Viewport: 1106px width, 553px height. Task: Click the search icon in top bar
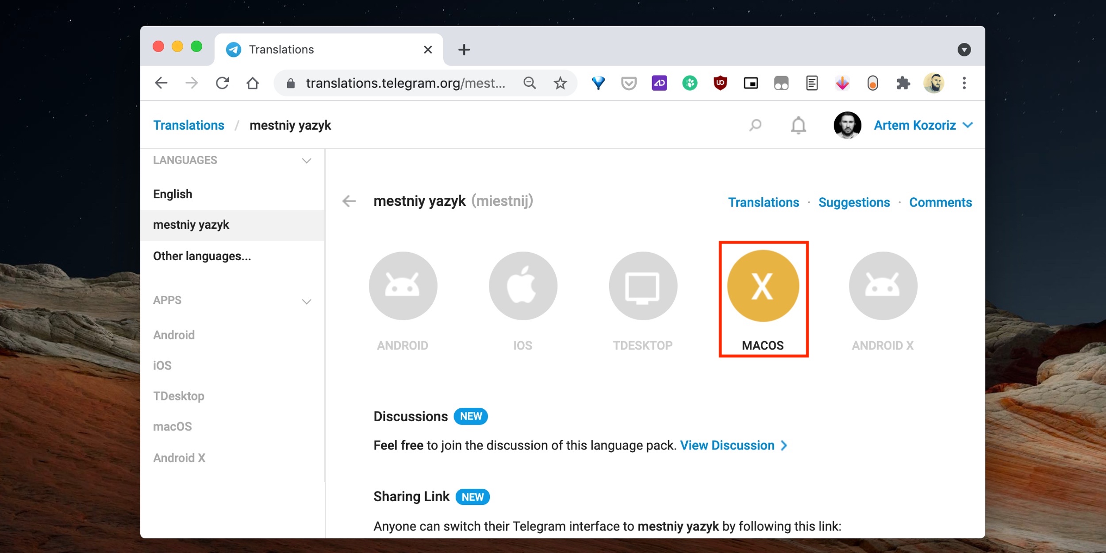(x=755, y=126)
